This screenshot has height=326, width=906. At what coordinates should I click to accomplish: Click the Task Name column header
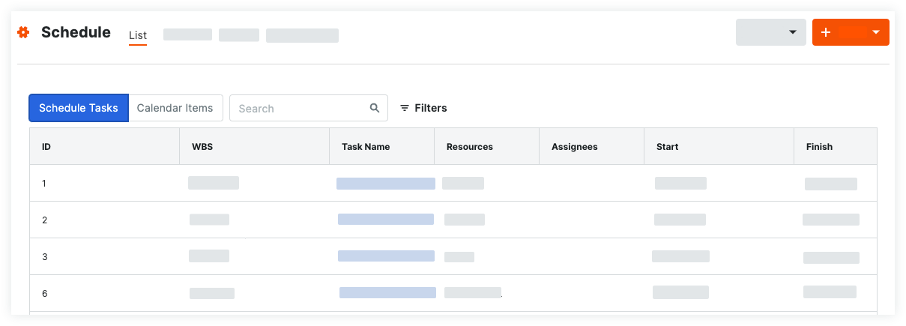[366, 147]
